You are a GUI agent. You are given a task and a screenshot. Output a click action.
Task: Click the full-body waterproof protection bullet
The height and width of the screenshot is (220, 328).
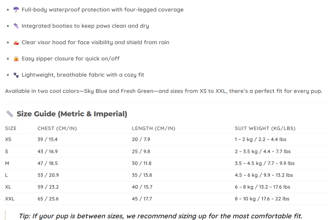[102, 10]
